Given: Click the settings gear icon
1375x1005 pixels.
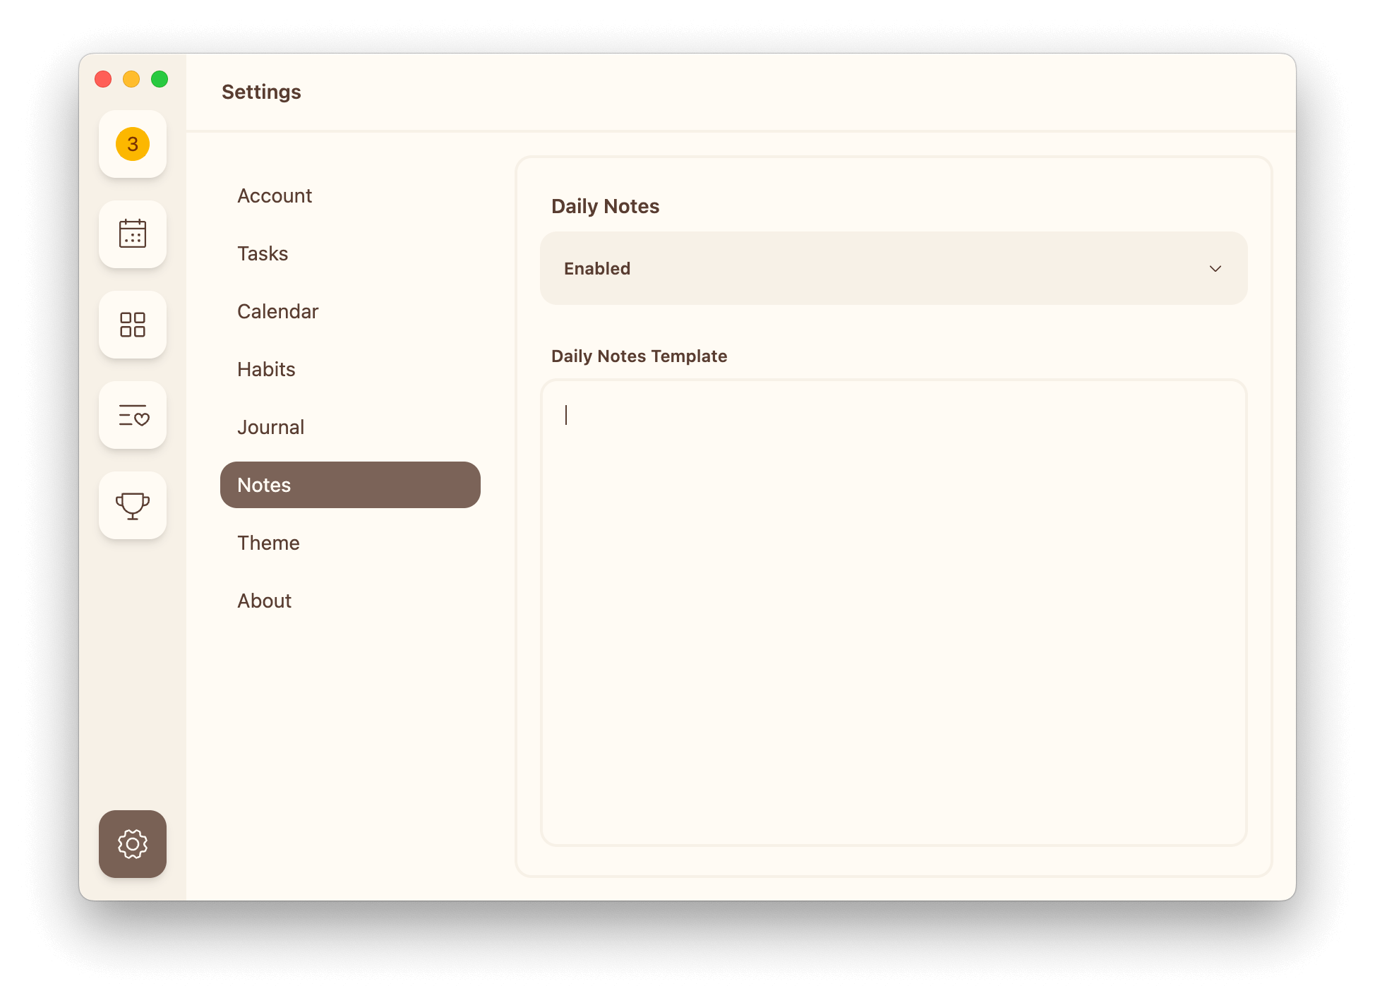Looking at the screenshot, I should pyautogui.click(x=133, y=844).
